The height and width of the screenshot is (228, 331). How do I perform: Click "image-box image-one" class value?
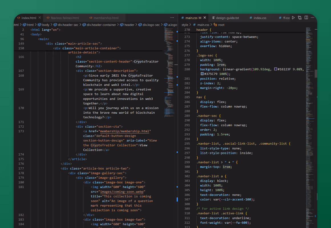(124, 182)
